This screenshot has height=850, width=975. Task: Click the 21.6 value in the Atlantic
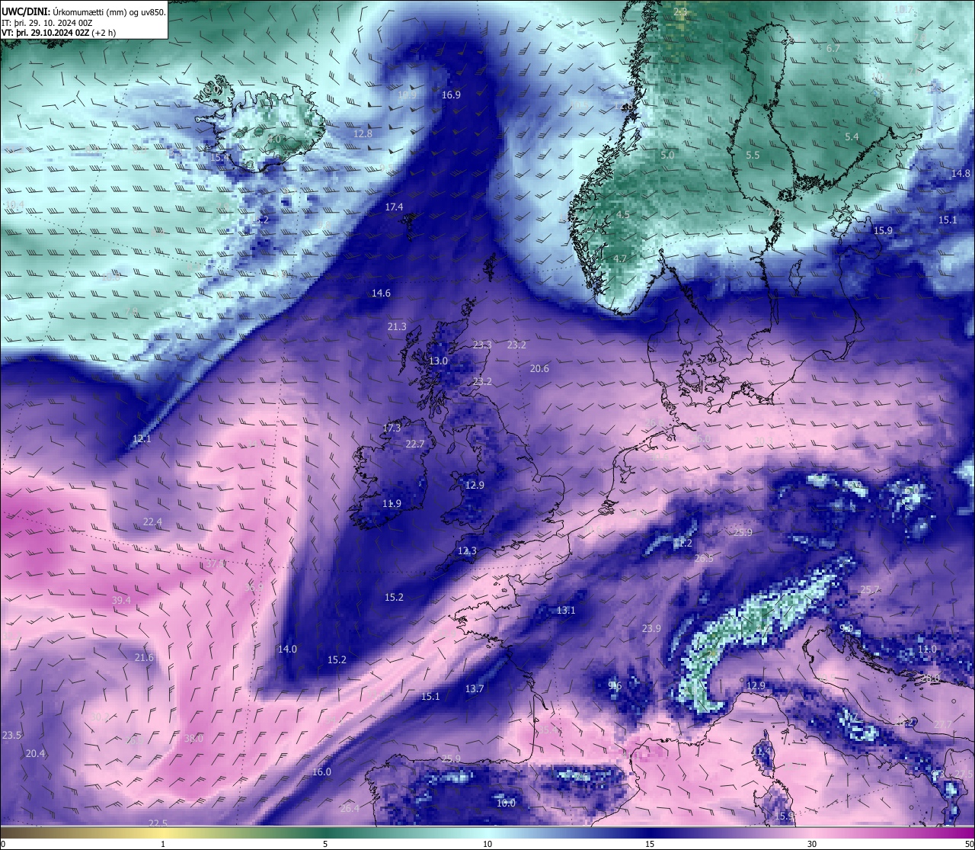point(144,657)
